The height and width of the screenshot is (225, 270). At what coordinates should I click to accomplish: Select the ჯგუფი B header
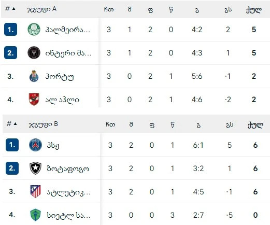tap(44, 124)
